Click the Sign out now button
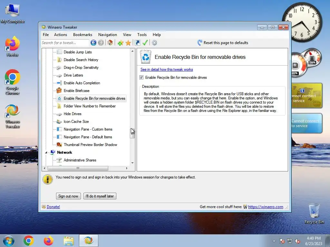The height and width of the screenshot is (247, 330). [68, 196]
